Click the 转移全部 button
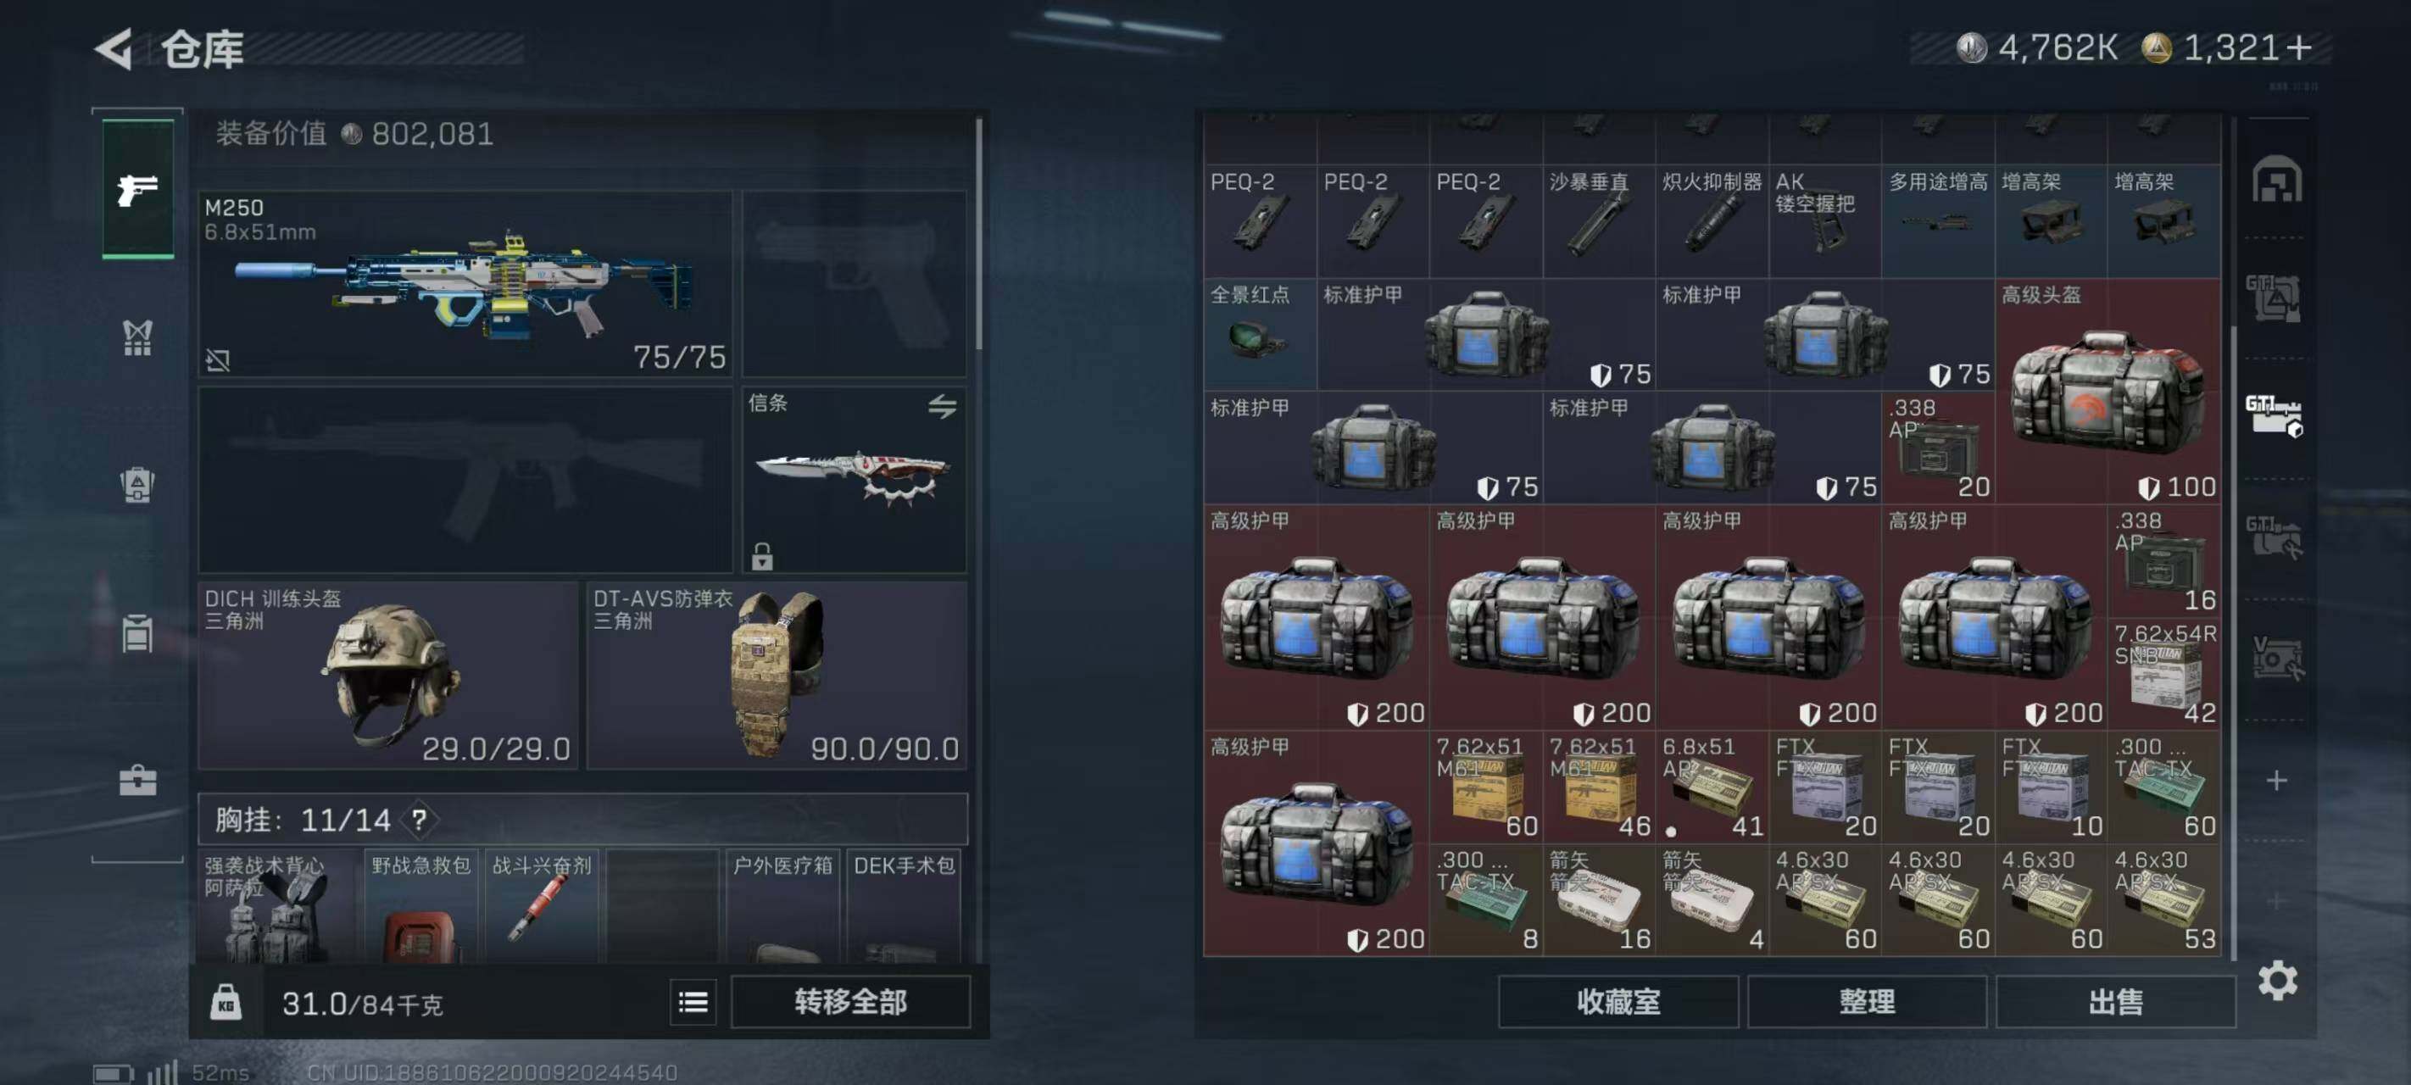 (x=849, y=1003)
